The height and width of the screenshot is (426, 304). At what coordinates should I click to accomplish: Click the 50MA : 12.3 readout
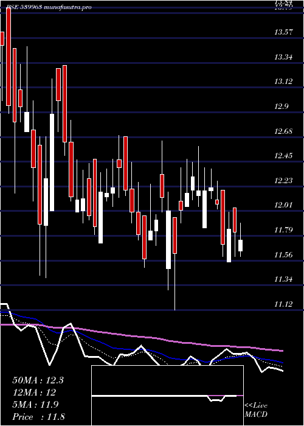point(38,380)
